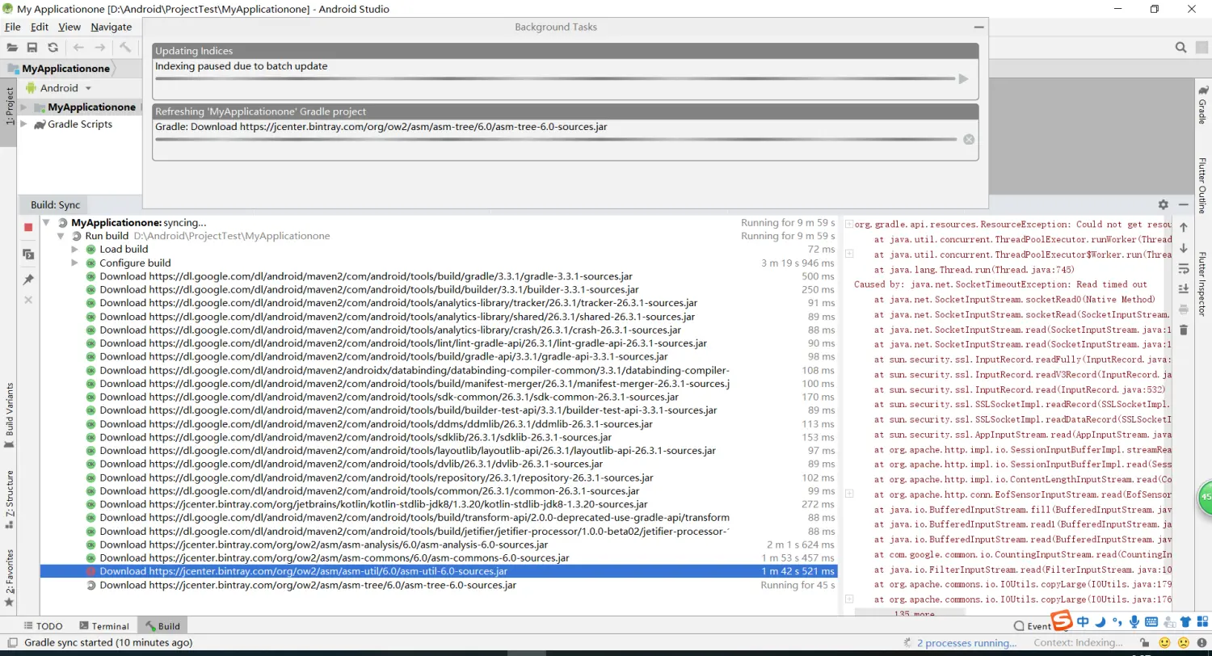This screenshot has width=1212, height=656.
Task: Expand the ResourceException fold marker in console
Action: (849, 224)
